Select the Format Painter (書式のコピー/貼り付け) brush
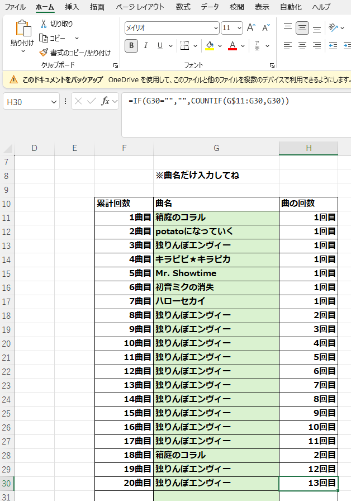 point(44,53)
